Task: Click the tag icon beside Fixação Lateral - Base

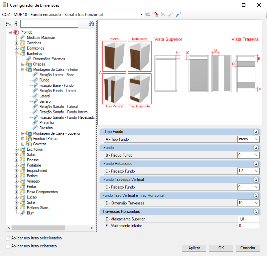Action: coord(35,75)
